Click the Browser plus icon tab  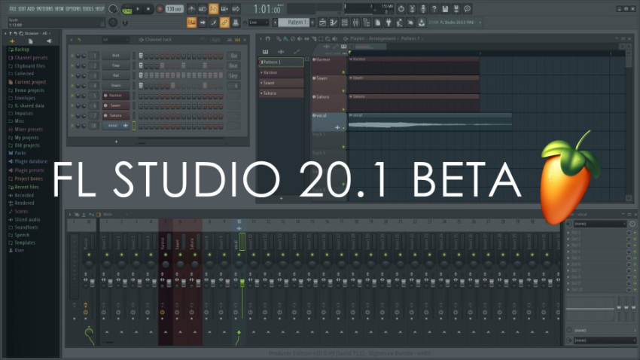point(12,41)
